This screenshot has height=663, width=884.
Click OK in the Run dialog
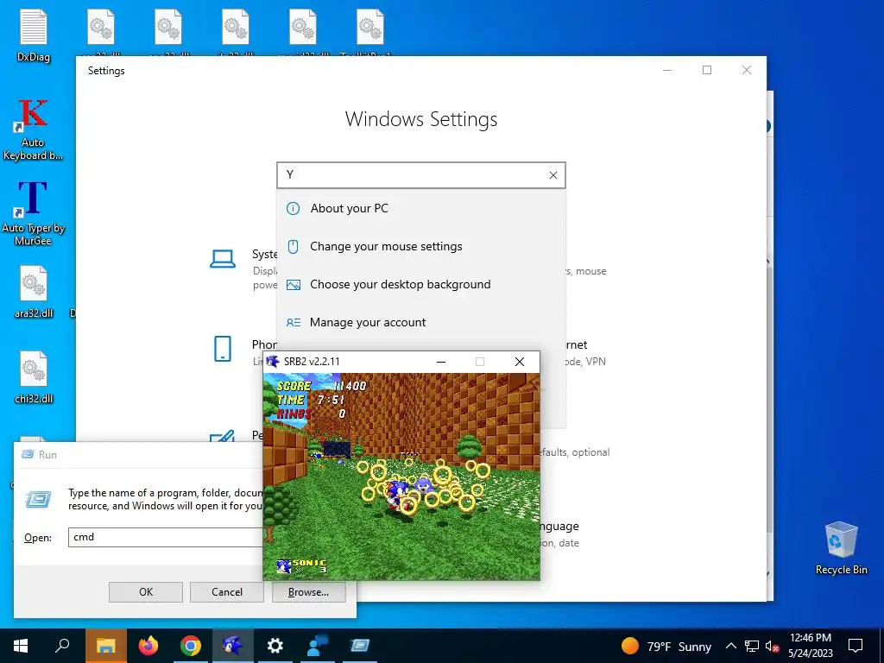pos(146,592)
